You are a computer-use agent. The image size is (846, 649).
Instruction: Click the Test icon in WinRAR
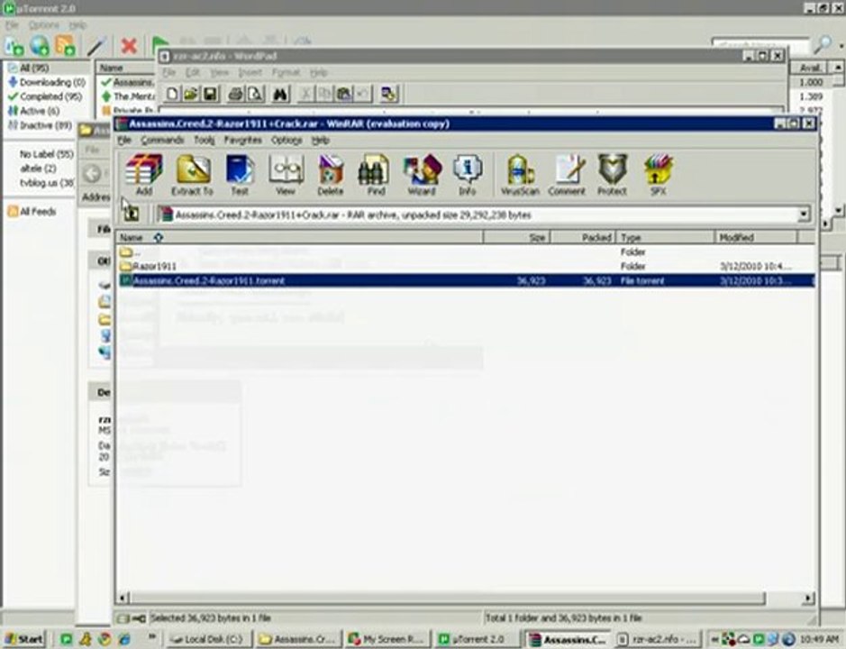[240, 174]
